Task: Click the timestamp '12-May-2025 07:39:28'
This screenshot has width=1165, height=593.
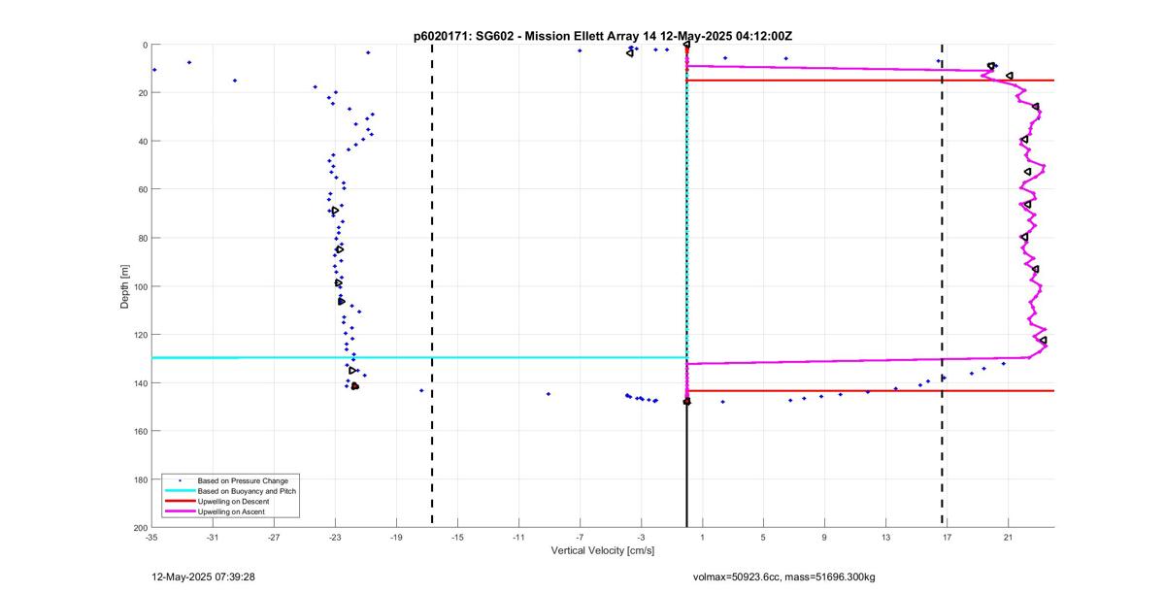Action: [204, 577]
